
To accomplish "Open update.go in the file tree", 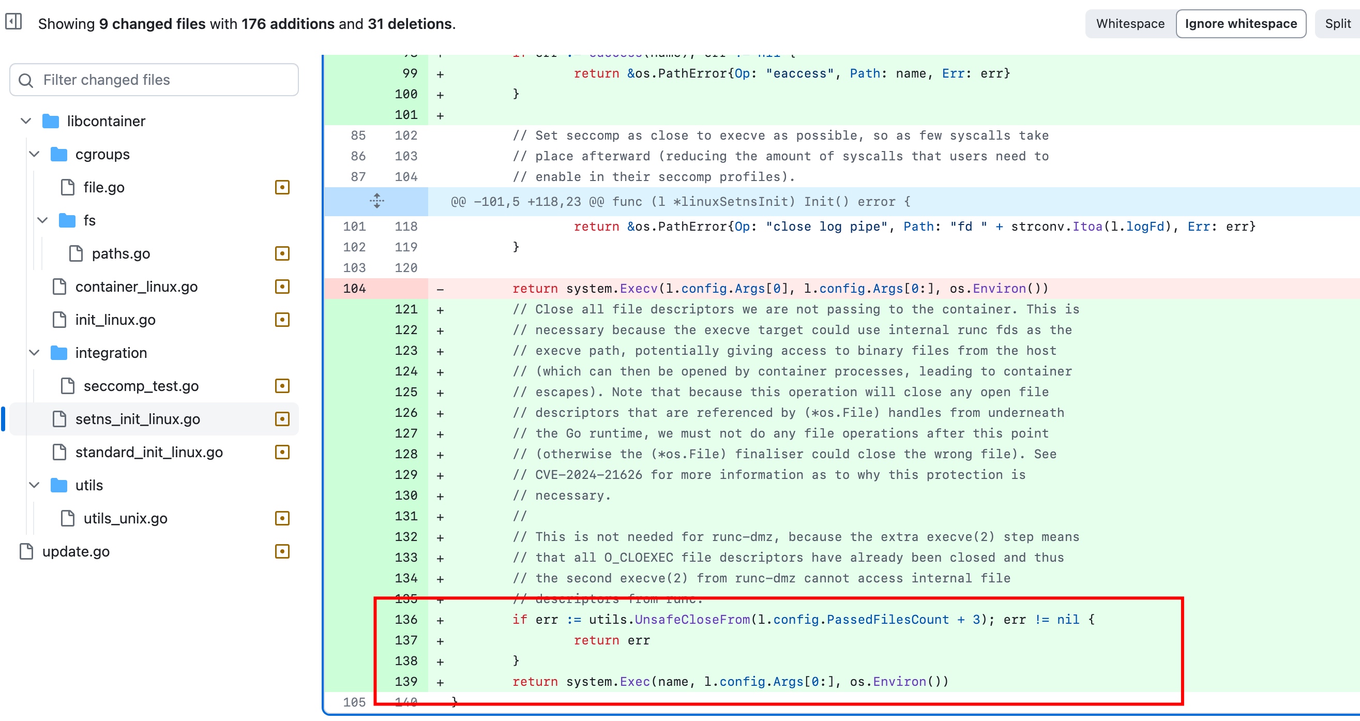I will pos(76,552).
